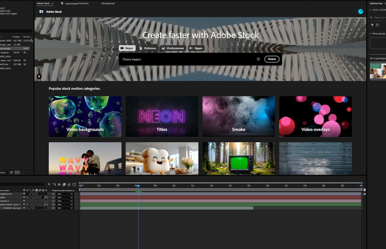Click the 3D layer column header icon
The width and height of the screenshot is (386, 249).
click(46, 190)
